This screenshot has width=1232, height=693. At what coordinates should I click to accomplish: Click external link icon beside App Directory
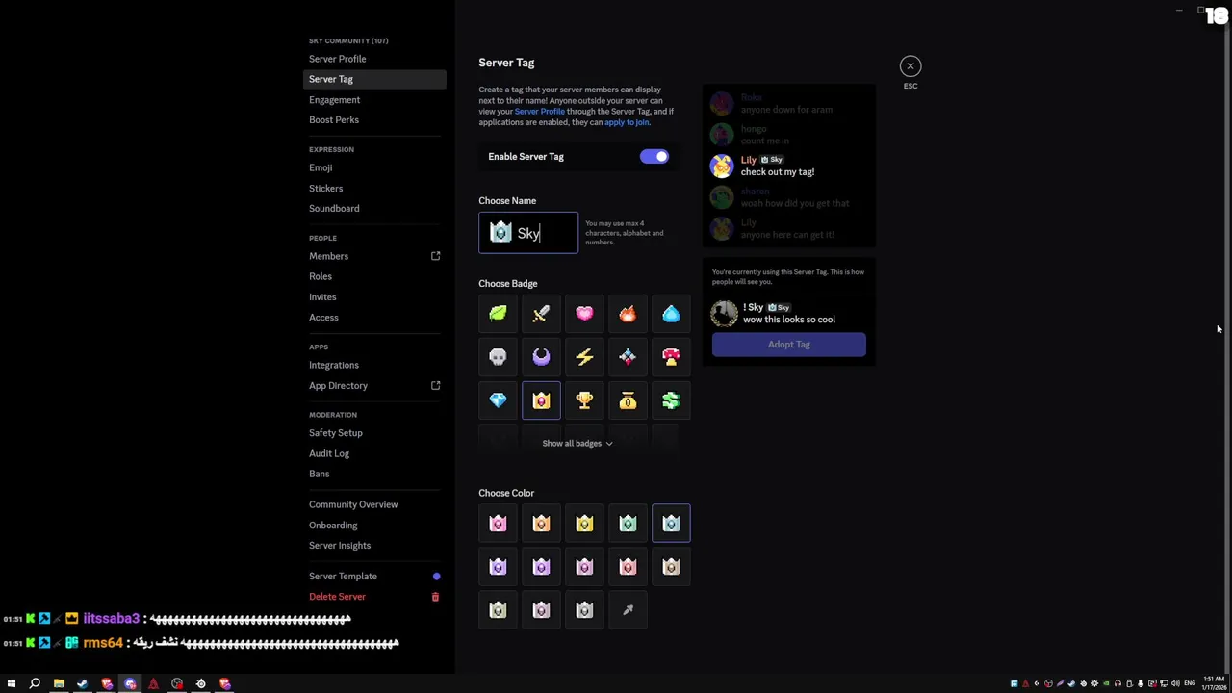435,386
